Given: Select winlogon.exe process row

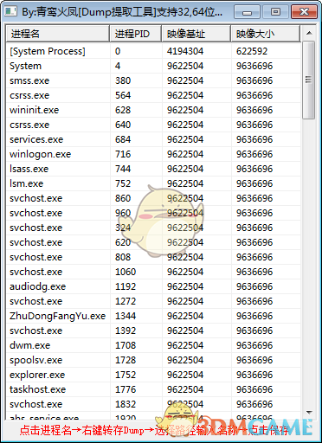Looking at the screenshot, I should pos(153,154).
